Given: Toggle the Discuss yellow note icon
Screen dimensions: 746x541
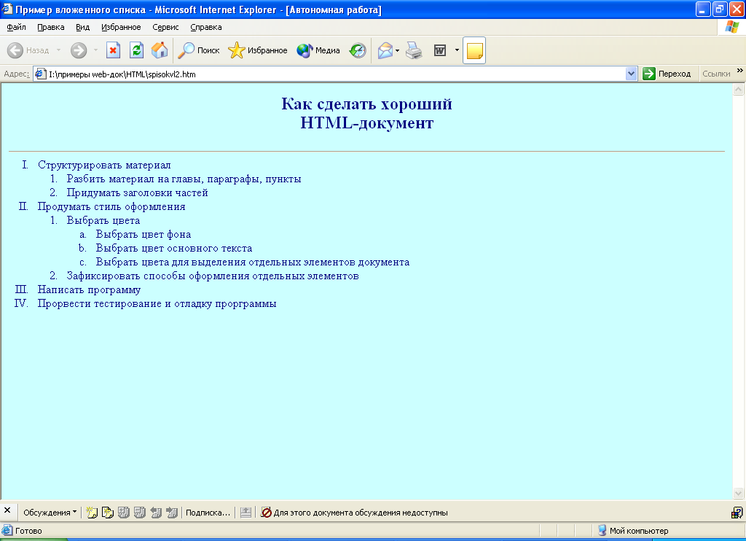Looking at the screenshot, I should (474, 50).
